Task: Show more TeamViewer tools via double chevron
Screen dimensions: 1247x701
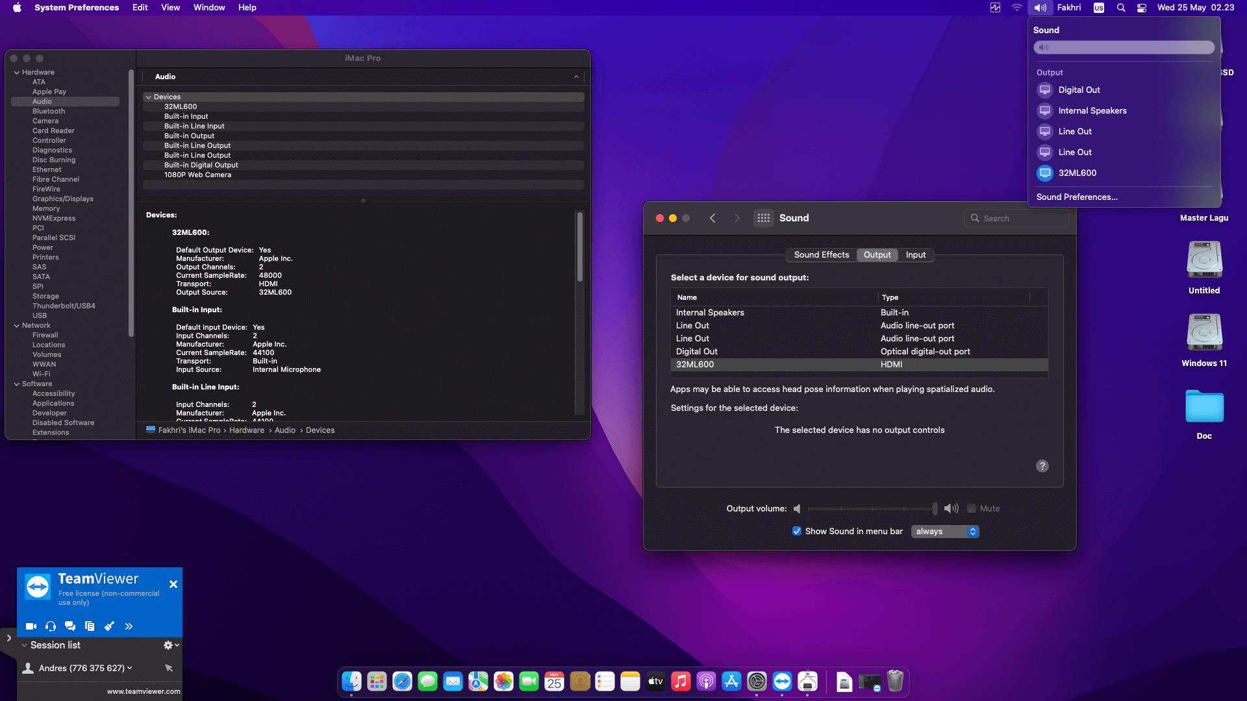Action: [x=129, y=626]
